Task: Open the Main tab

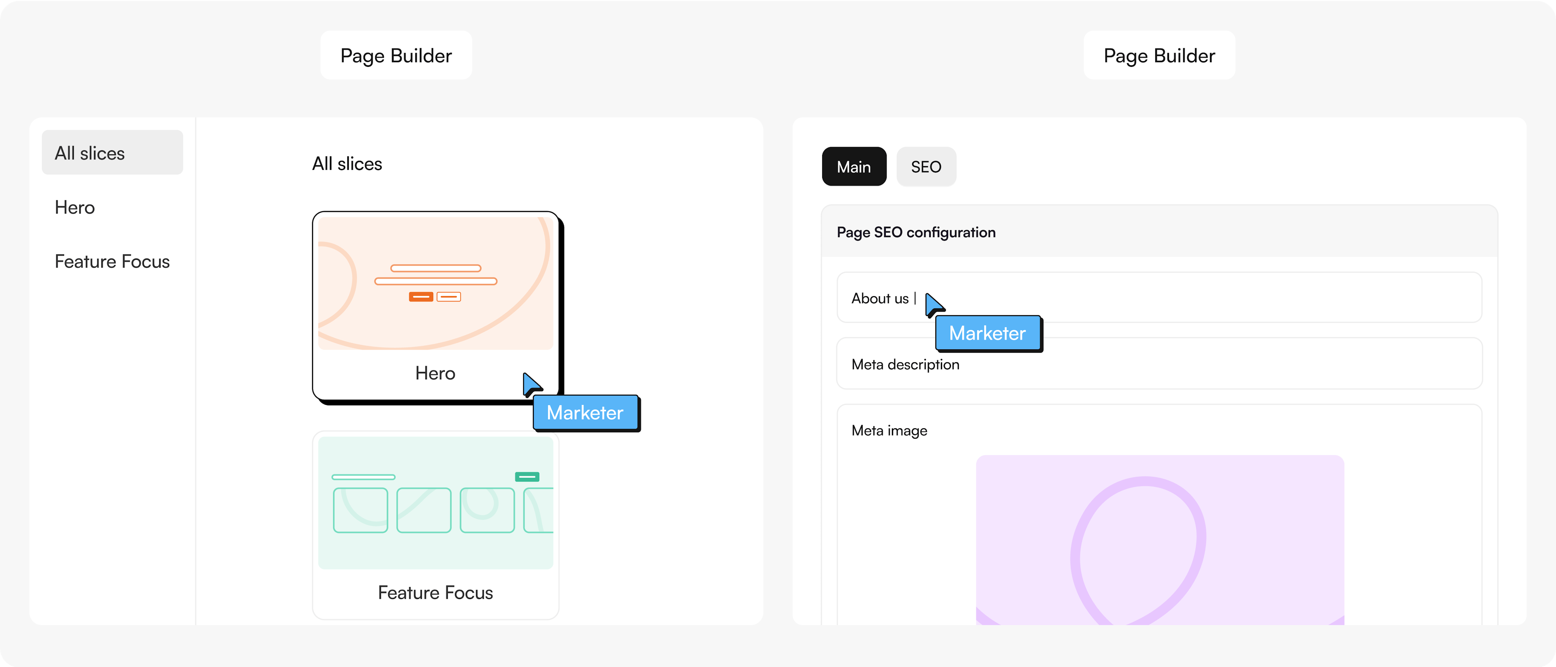Action: click(x=853, y=167)
